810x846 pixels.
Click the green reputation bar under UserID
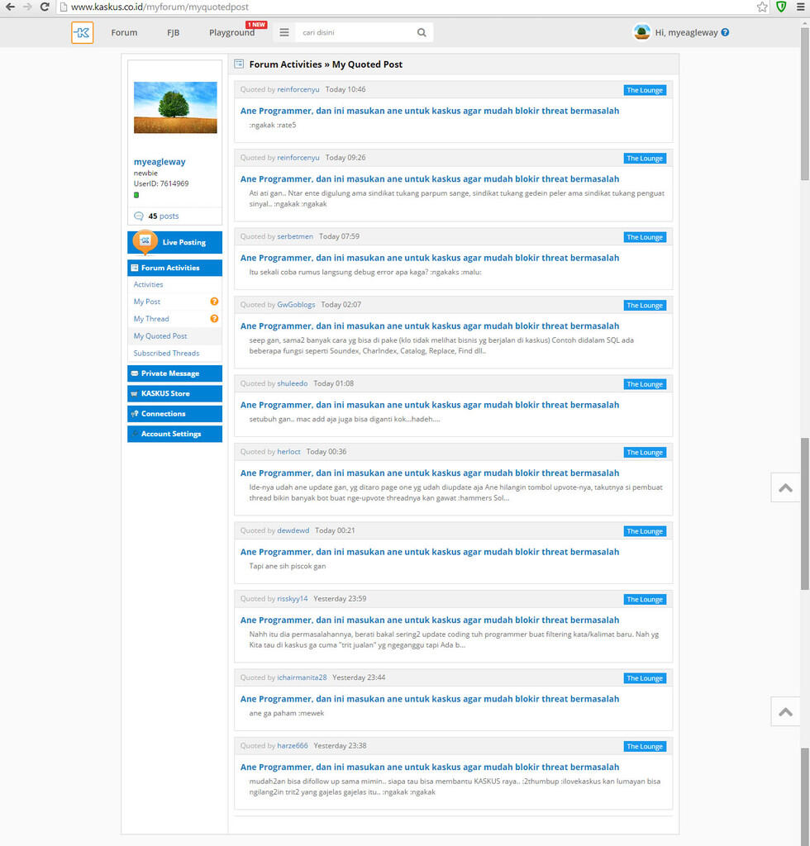click(136, 195)
